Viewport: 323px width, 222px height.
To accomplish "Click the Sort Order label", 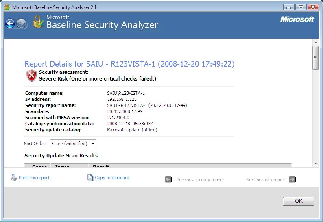I will tap(35, 144).
